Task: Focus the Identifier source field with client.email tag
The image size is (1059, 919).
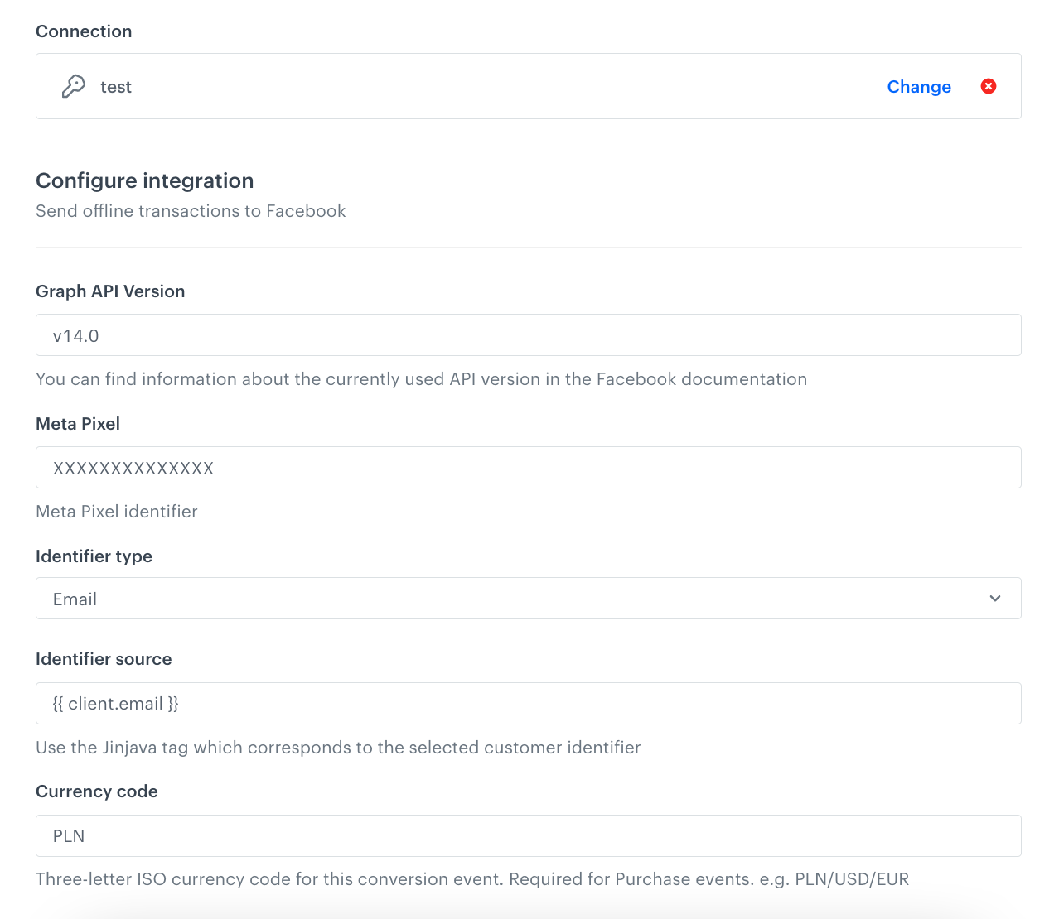Action: 528,703
